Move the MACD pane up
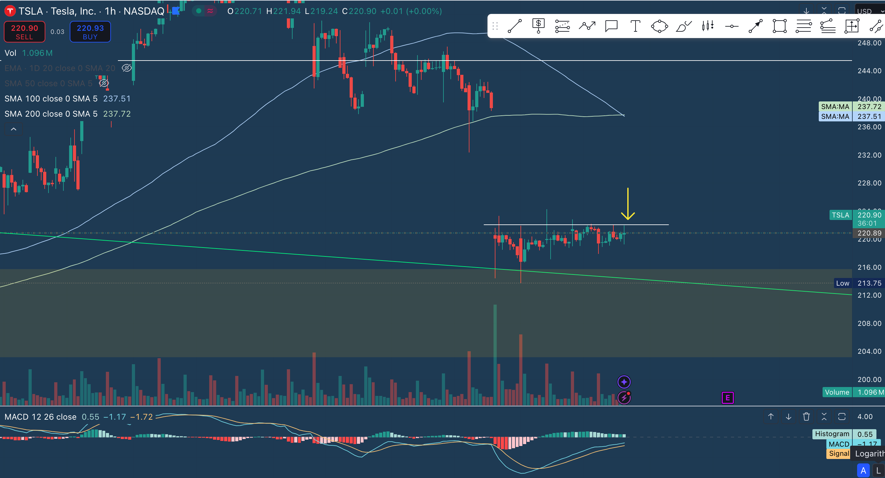Screen dimensions: 885x478 [x=771, y=417]
